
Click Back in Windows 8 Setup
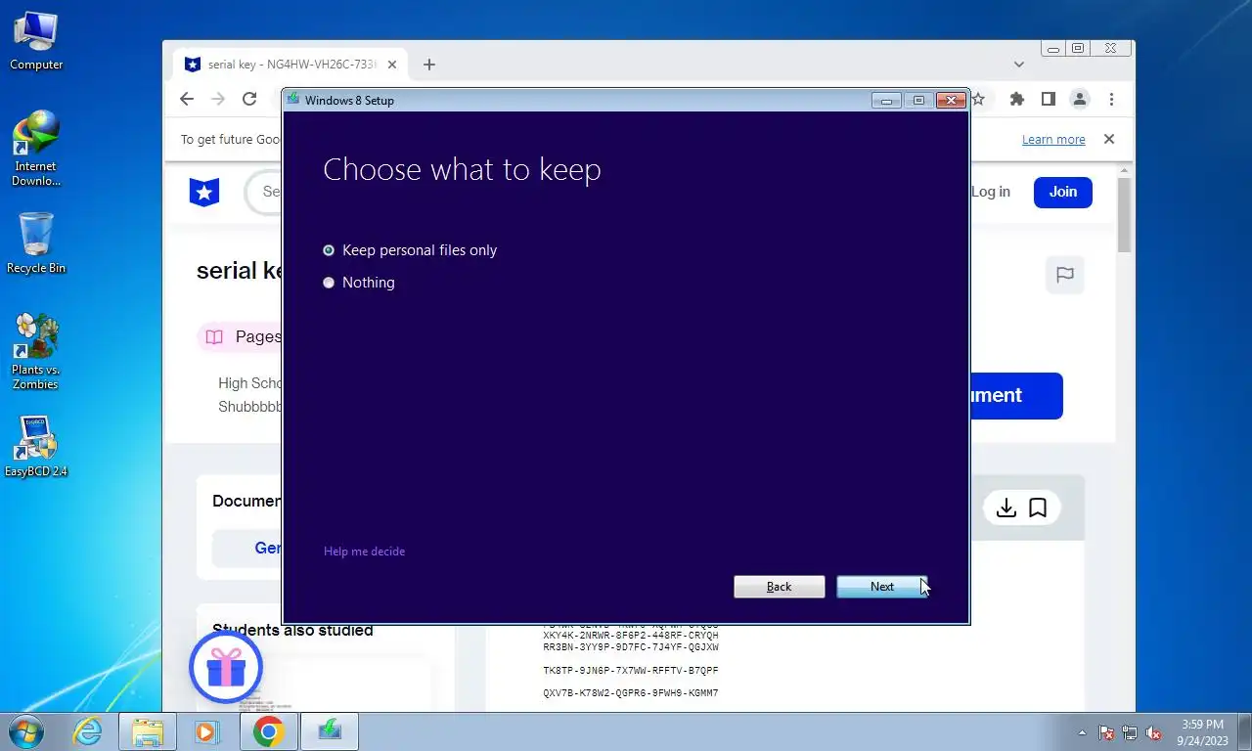[x=779, y=587]
